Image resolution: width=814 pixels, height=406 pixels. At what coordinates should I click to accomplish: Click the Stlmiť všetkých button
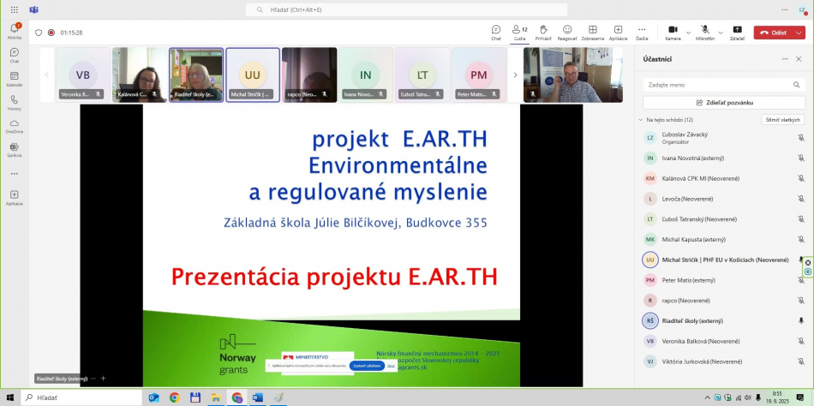click(x=783, y=120)
